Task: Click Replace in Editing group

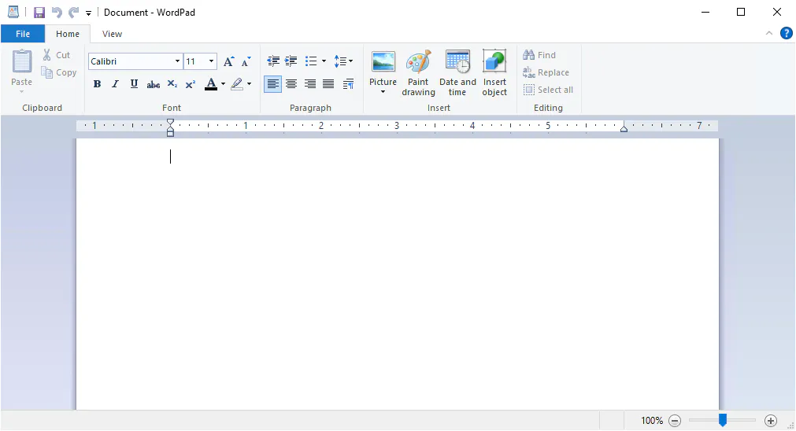Action: click(x=546, y=72)
